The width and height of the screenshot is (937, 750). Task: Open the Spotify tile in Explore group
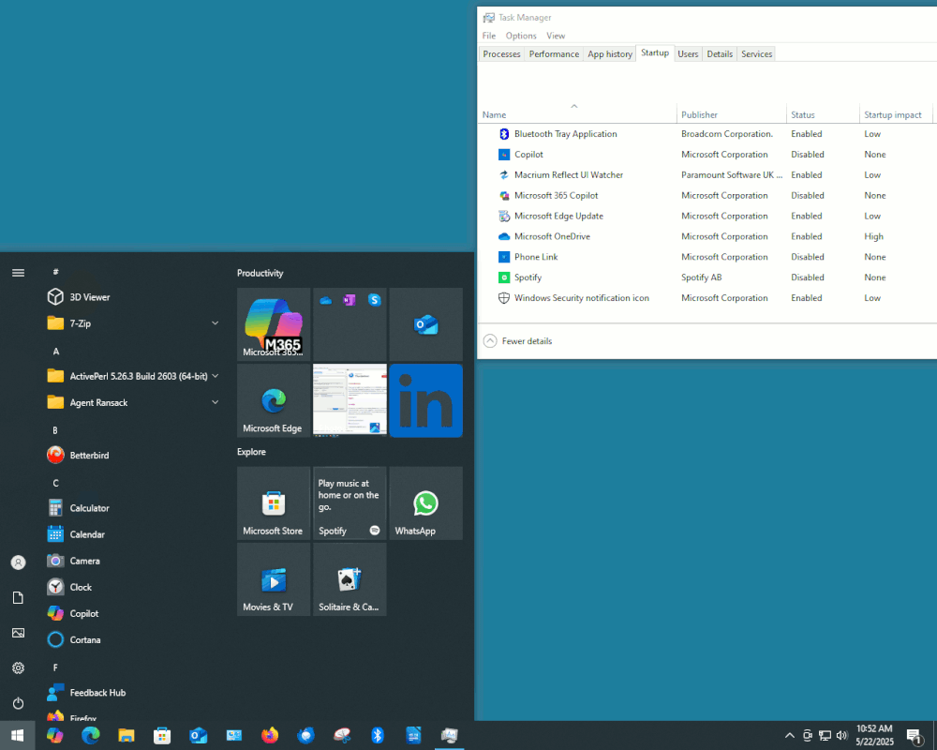click(x=350, y=503)
